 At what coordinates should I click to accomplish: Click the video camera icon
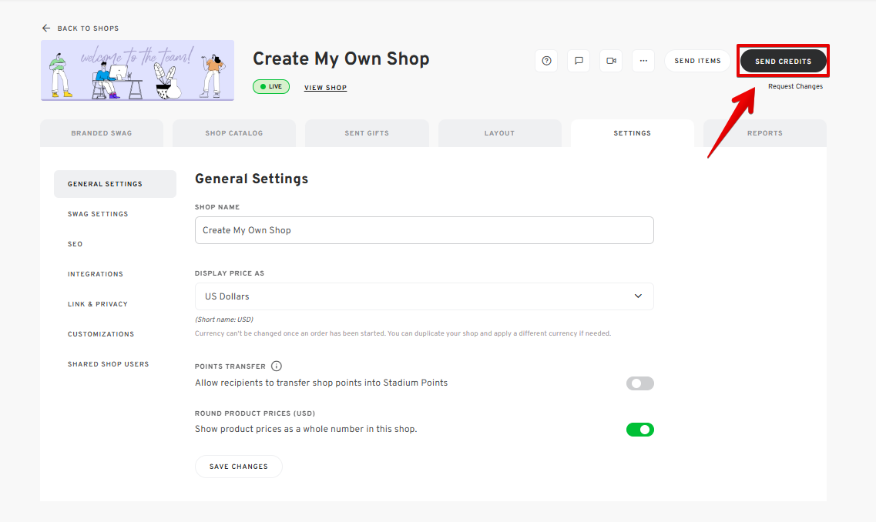point(611,61)
